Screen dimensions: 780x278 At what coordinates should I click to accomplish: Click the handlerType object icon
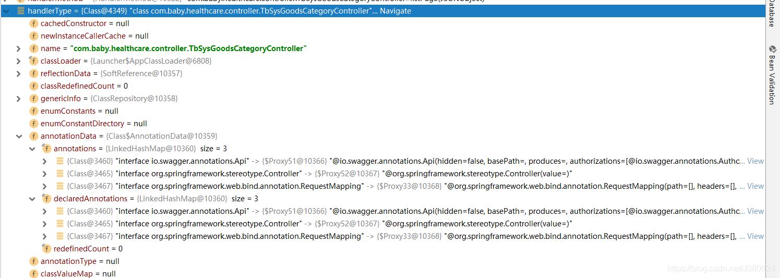[21, 11]
